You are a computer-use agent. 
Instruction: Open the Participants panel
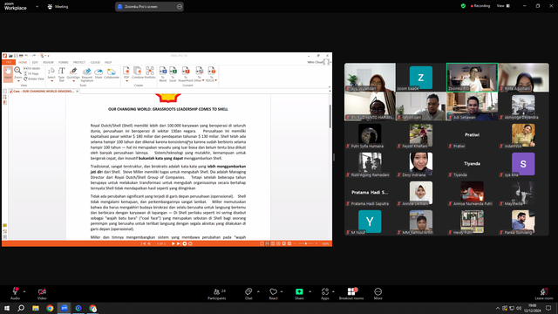(217, 294)
